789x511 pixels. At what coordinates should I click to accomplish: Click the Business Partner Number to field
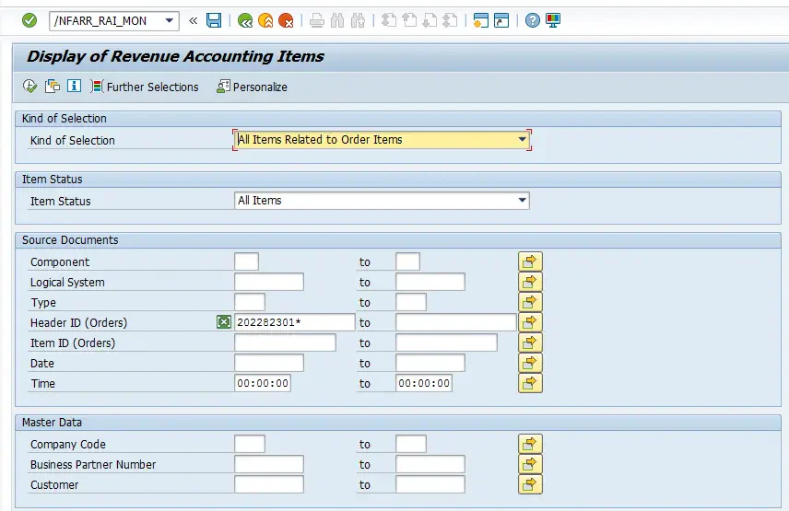tap(430, 464)
